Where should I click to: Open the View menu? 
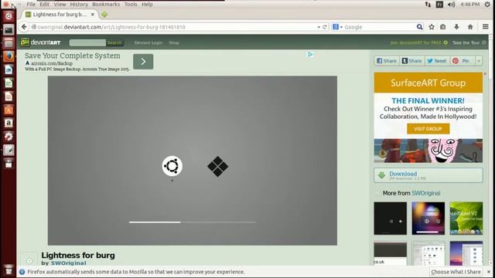(60, 5)
